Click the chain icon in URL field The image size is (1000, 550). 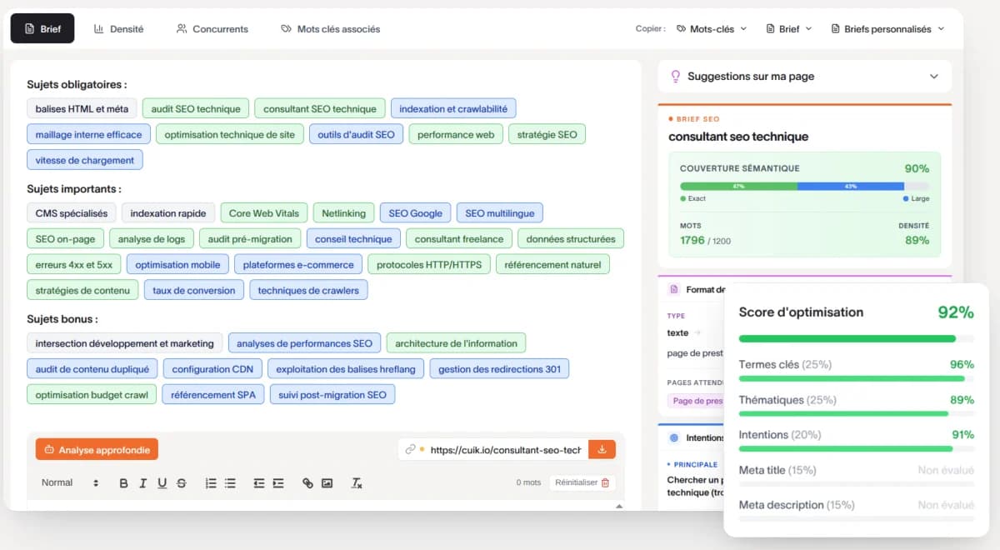point(410,449)
